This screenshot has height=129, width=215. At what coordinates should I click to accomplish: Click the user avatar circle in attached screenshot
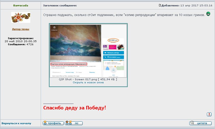tap(113, 70)
